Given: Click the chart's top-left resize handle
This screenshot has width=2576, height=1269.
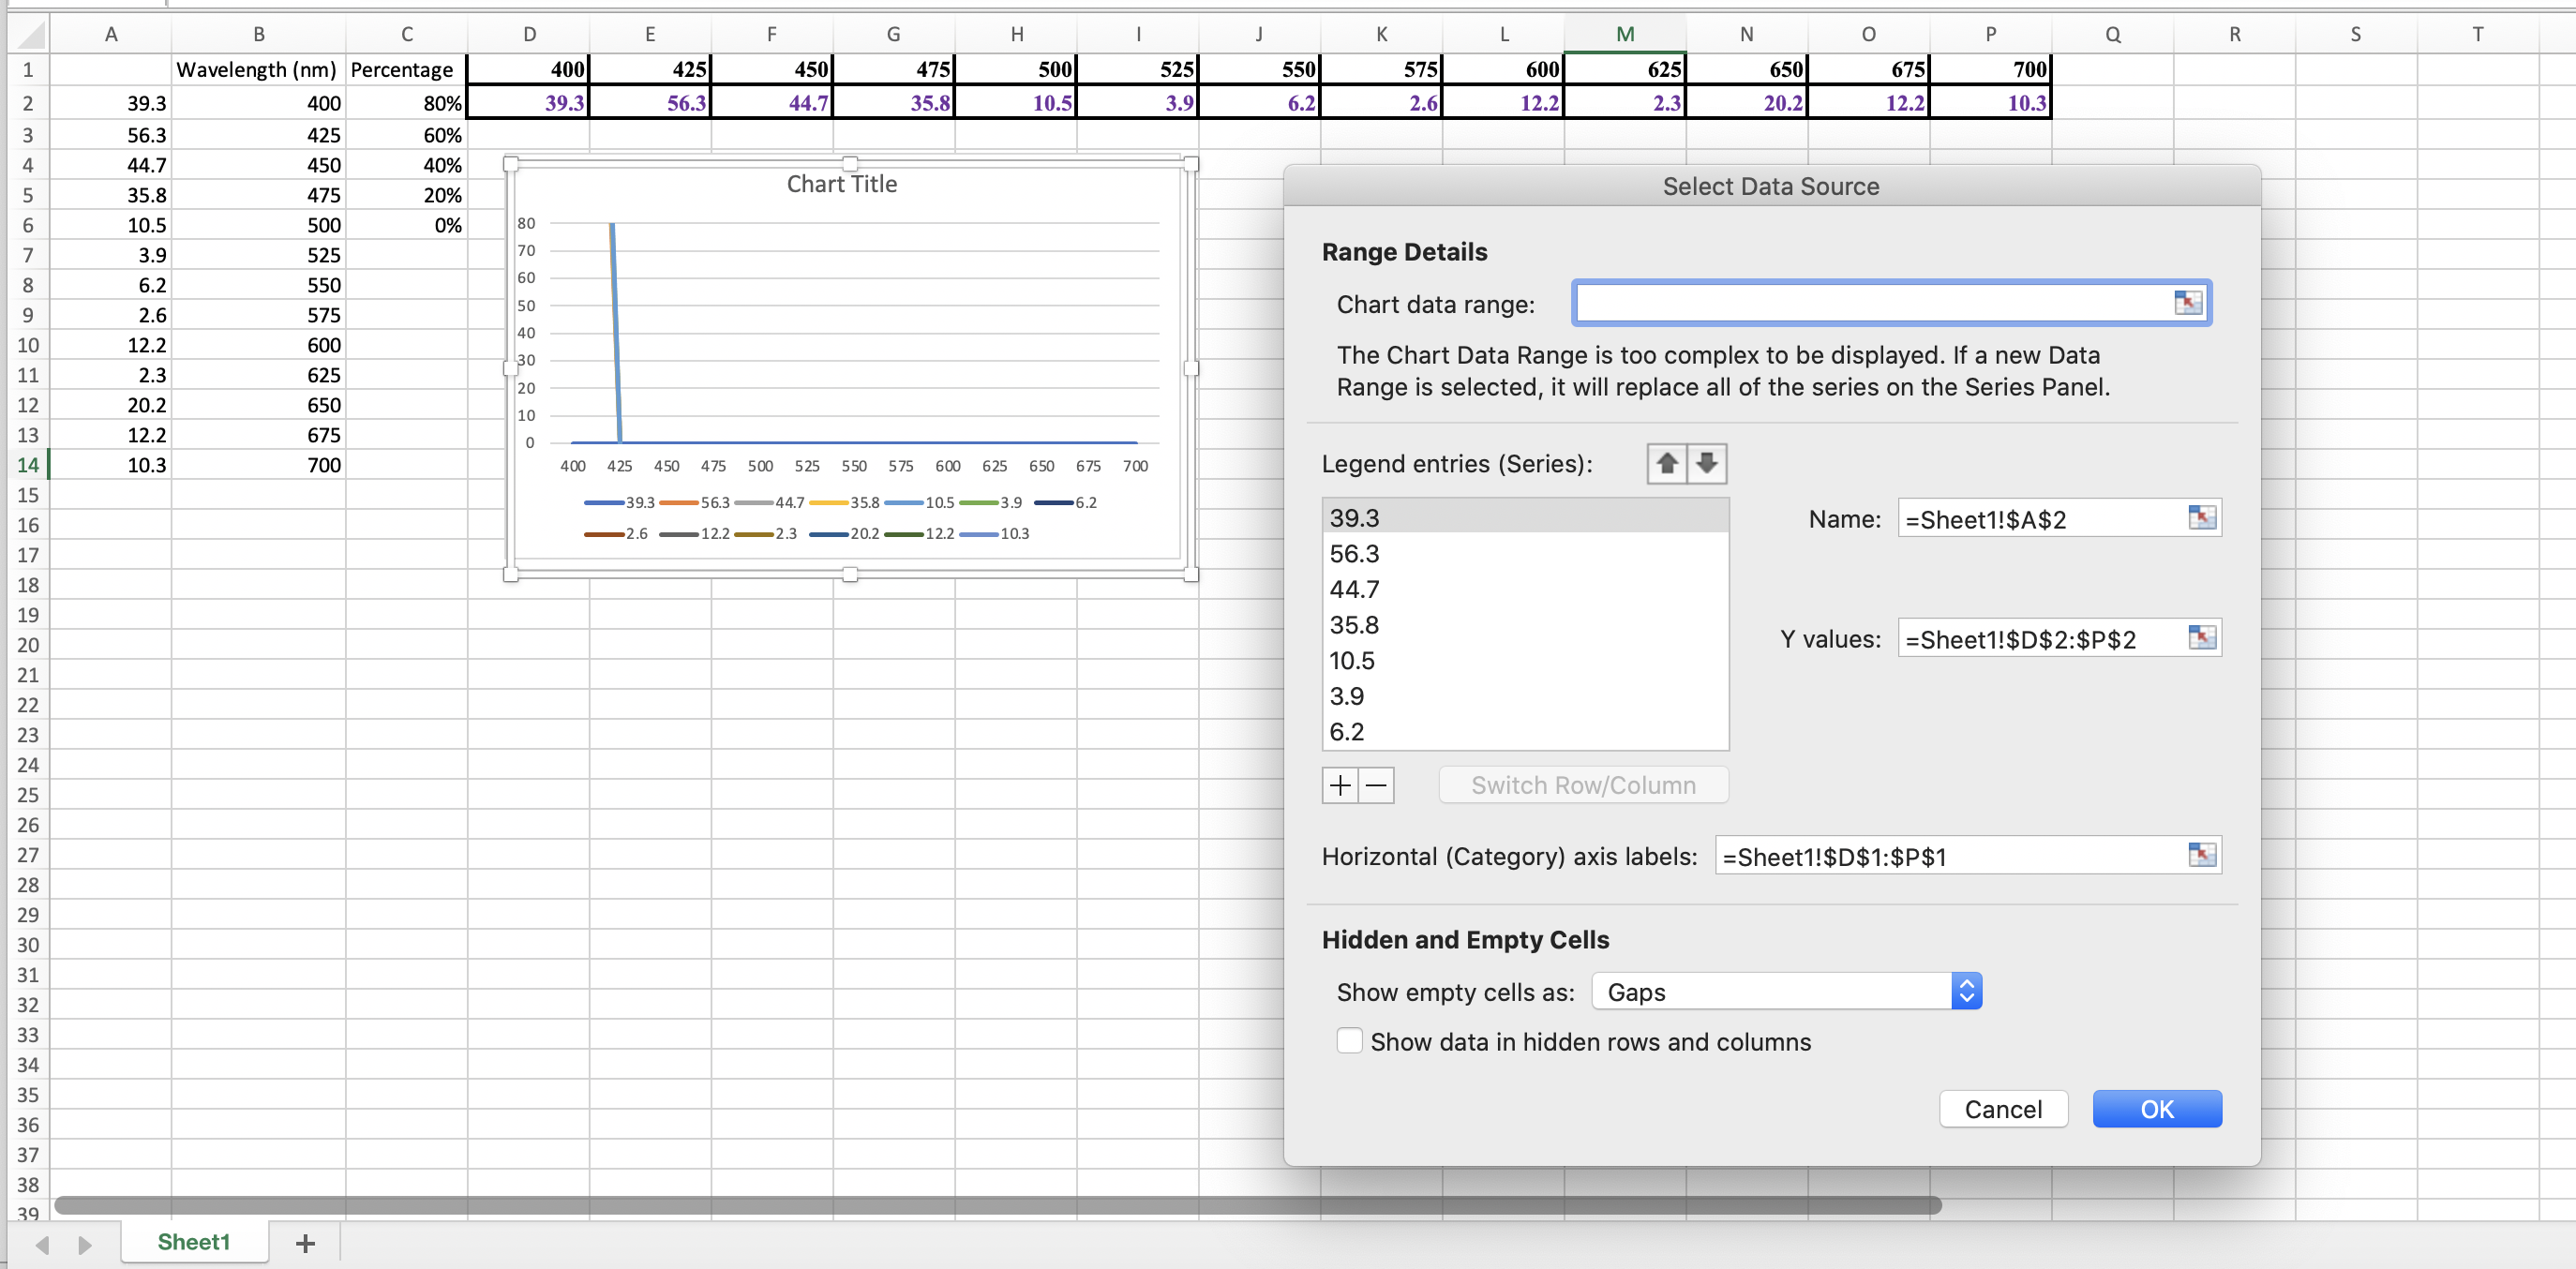Looking at the screenshot, I should [x=511, y=164].
